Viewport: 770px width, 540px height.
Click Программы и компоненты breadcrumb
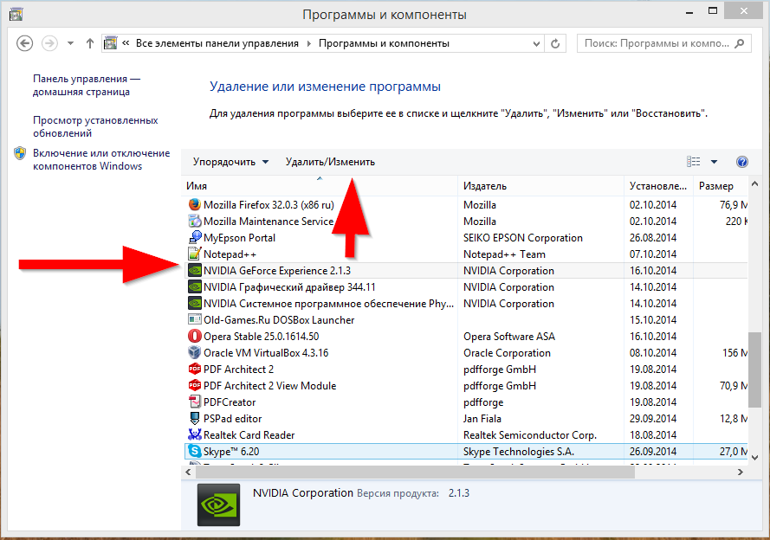click(384, 43)
